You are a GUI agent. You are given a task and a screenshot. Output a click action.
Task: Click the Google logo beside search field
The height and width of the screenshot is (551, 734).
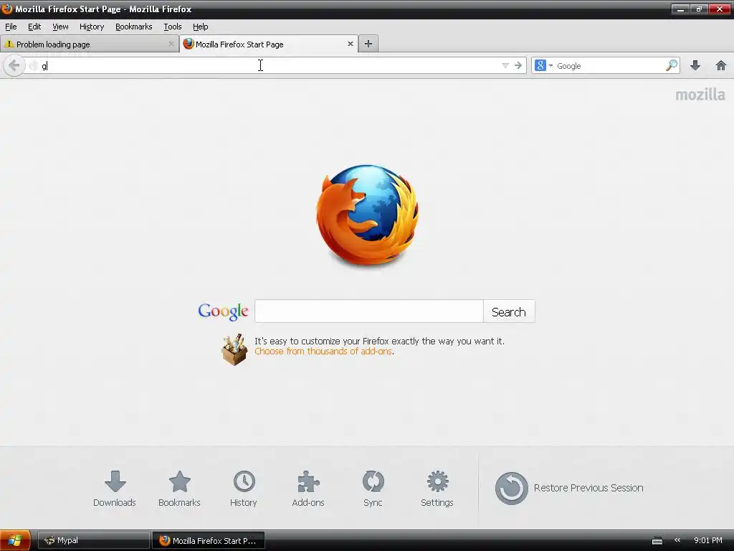224,311
